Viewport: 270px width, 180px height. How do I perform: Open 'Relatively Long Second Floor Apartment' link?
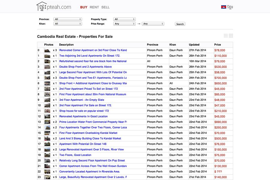92,160
